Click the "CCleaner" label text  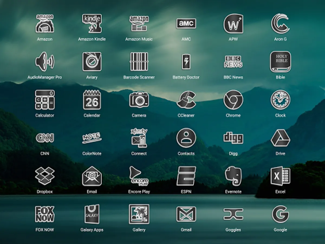(x=186, y=115)
